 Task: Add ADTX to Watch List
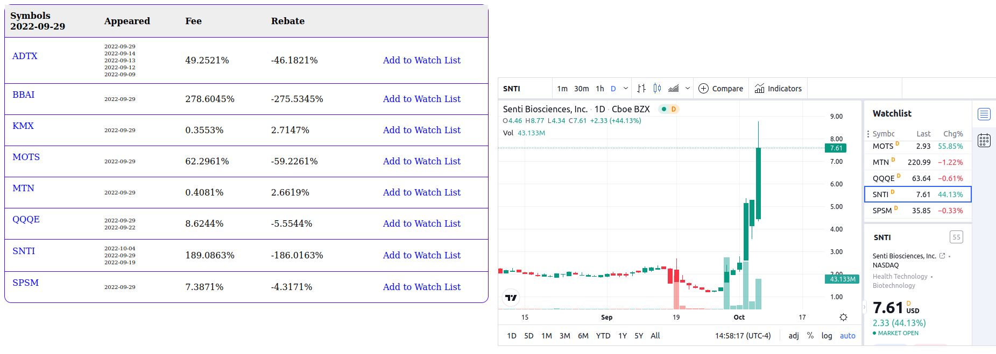[422, 60]
